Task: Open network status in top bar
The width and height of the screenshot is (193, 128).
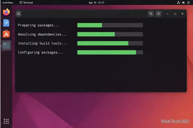Action: click(x=179, y=3)
